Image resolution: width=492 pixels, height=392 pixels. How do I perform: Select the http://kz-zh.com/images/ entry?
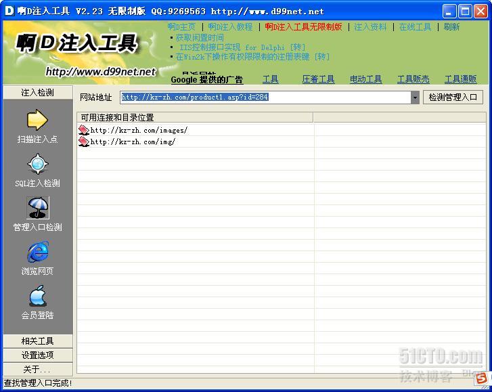(x=139, y=130)
